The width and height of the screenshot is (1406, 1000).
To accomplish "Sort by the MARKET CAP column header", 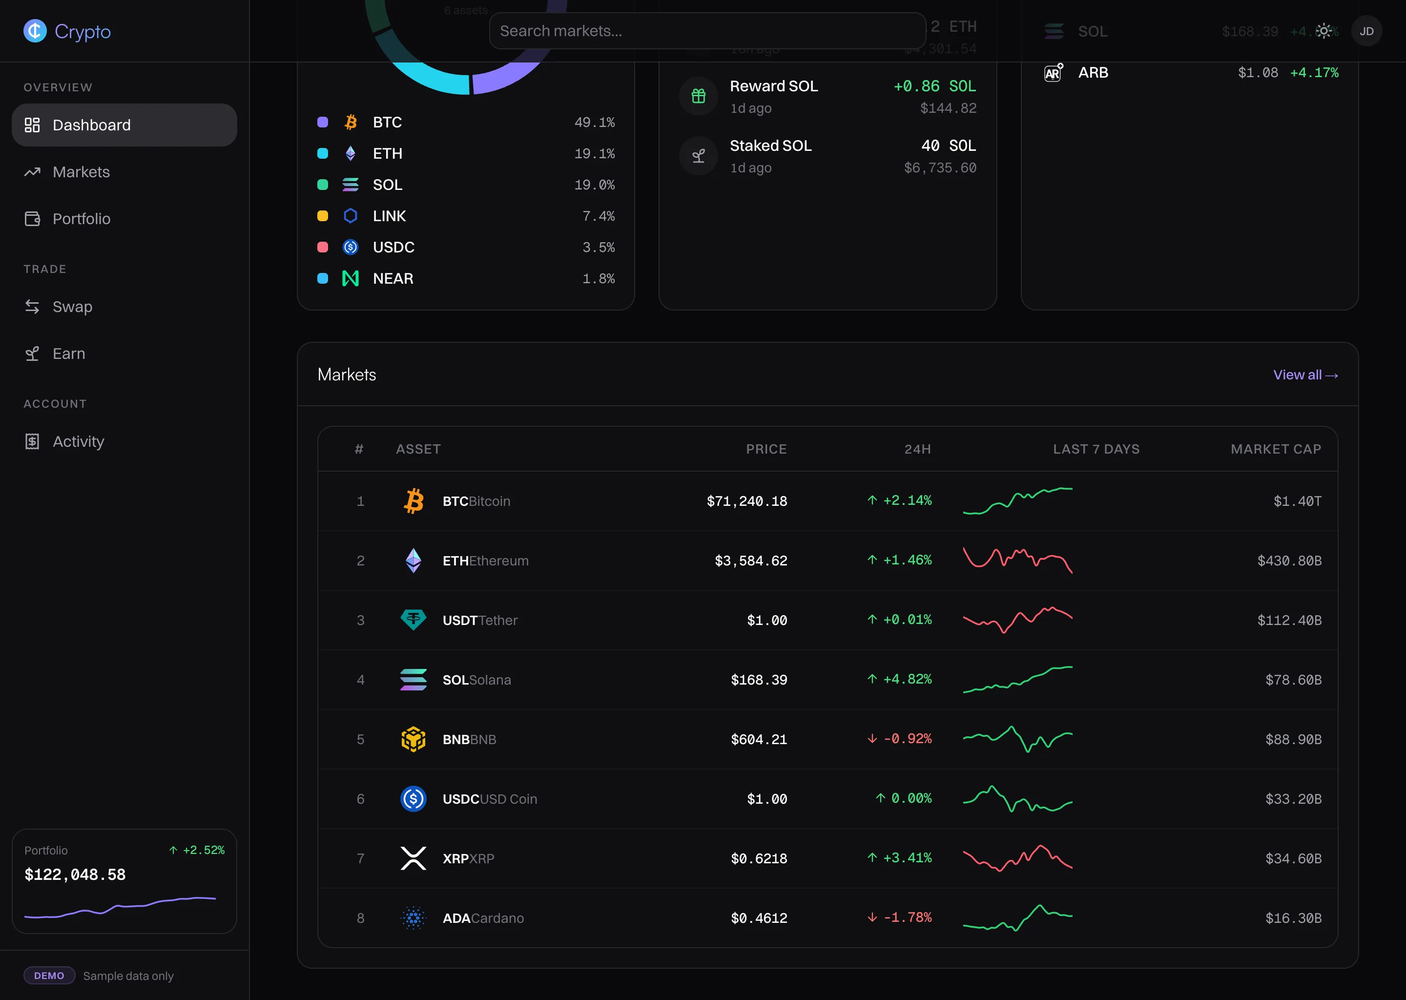I will tap(1276, 450).
